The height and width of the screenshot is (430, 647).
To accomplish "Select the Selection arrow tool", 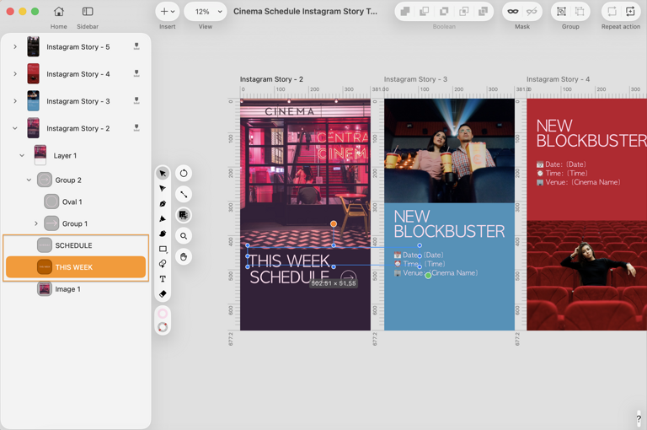I will pos(163,174).
